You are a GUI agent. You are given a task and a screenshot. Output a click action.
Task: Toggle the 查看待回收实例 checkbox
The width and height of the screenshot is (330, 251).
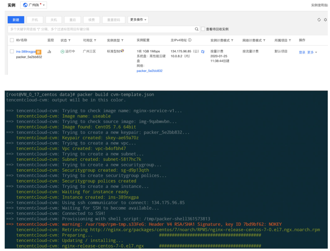(x=203, y=29)
